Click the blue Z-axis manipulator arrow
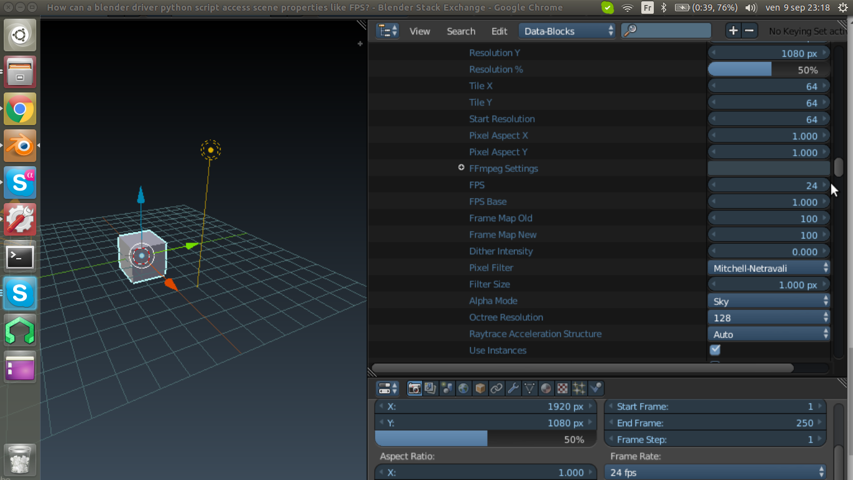The height and width of the screenshot is (480, 853). point(141,195)
